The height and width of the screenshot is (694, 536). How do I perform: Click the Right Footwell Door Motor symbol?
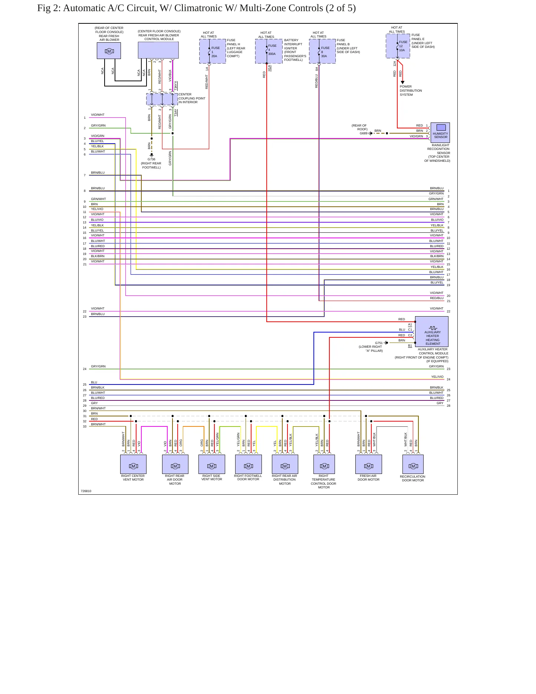point(249,464)
